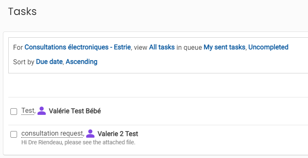This screenshot has height=158, width=308.
Task: Click the 'in queue' text in the filter bar
Action: (189, 47)
